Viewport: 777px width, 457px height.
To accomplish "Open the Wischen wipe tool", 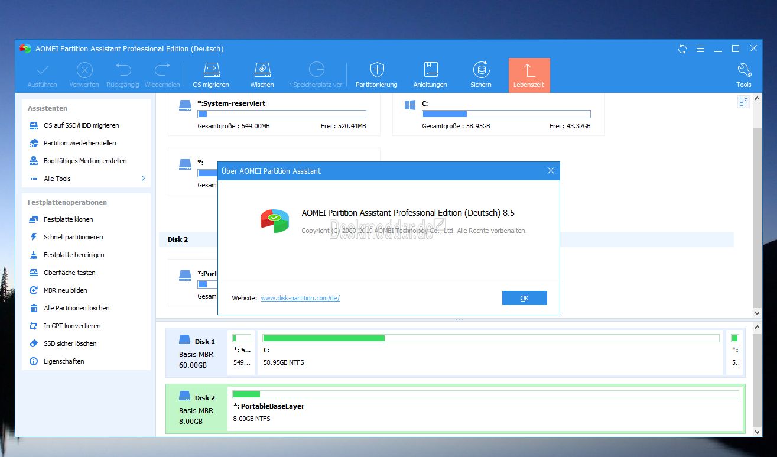I will click(262, 74).
